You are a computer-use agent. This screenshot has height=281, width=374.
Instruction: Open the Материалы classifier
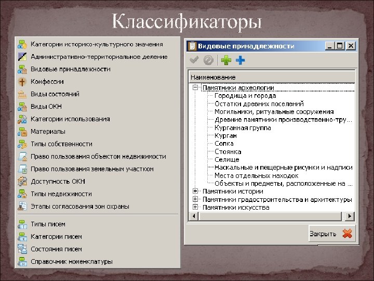48,132
